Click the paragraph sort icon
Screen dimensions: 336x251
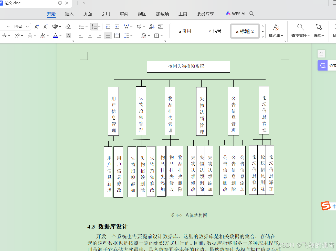(151, 26)
